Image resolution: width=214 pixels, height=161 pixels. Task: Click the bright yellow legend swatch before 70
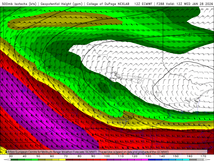[x=62, y=159]
